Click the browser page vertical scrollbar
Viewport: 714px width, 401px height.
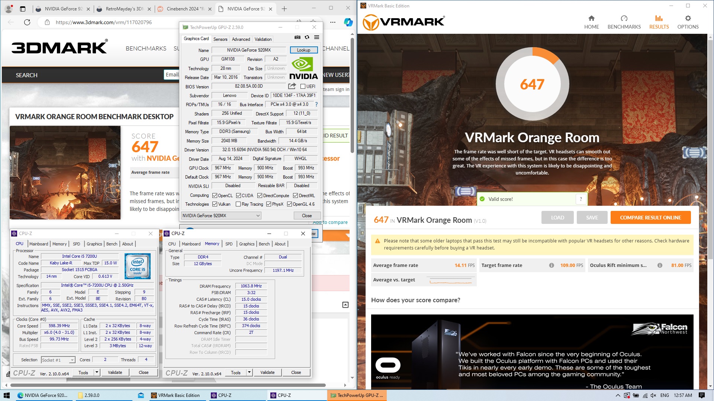click(352, 95)
